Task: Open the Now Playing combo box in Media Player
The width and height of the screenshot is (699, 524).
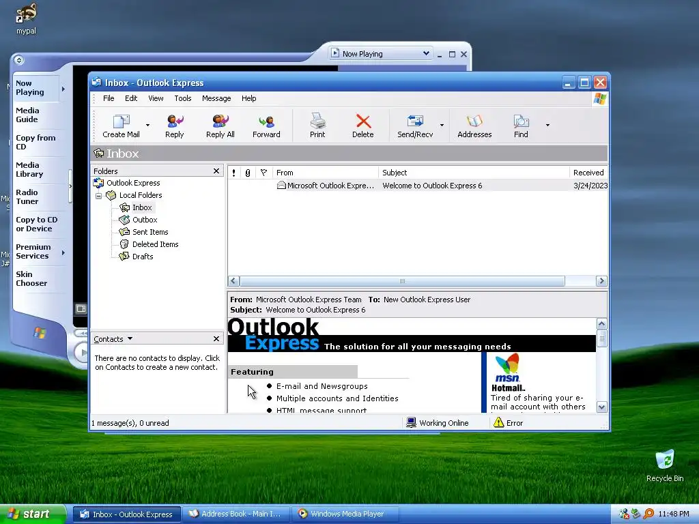Action: point(380,53)
